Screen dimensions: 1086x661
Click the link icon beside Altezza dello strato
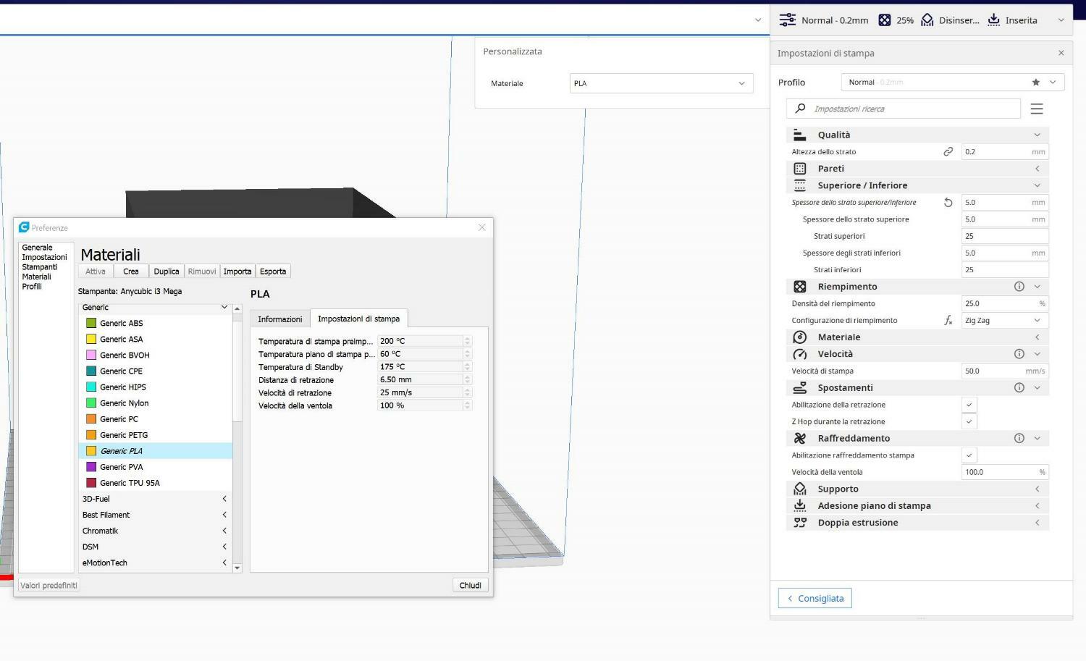tap(948, 152)
